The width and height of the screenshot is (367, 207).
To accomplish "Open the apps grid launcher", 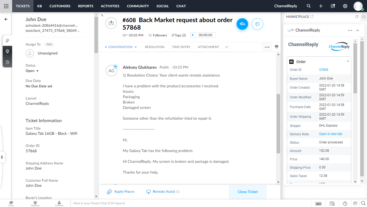I will coord(6,6).
